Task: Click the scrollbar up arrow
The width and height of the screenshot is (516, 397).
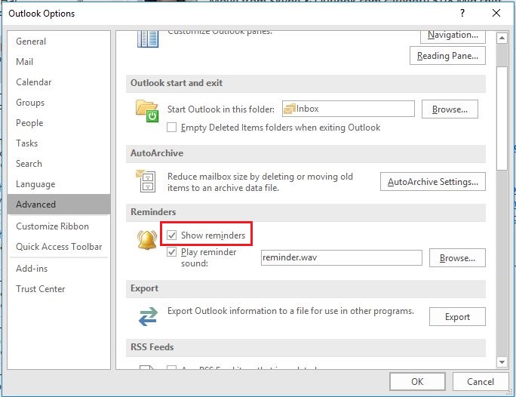Action: pyautogui.click(x=502, y=38)
